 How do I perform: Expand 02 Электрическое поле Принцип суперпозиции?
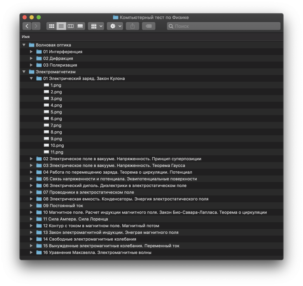tap(31, 159)
